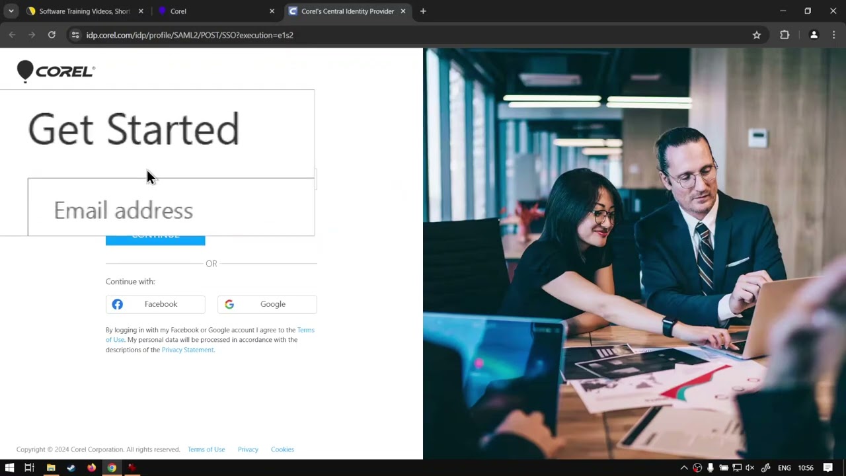Image resolution: width=846 pixels, height=476 pixels.
Task: Open Steam from the taskbar
Action: pos(71,467)
